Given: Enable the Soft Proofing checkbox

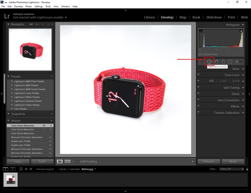Looking at the screenshot, I should [x=77, y=162].
